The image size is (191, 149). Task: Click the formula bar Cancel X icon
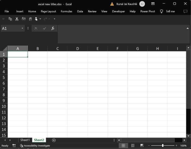(36, 28)
